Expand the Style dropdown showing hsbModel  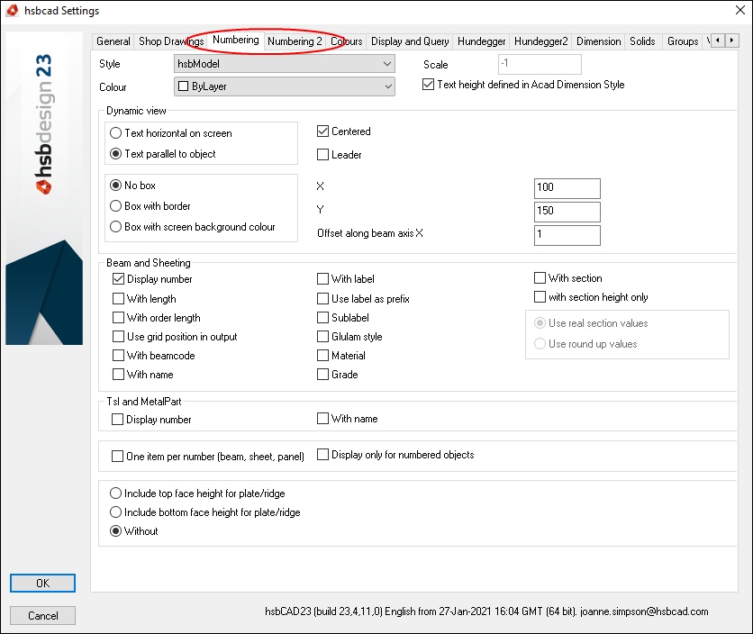pyautogui.click(x=285, y=64)
